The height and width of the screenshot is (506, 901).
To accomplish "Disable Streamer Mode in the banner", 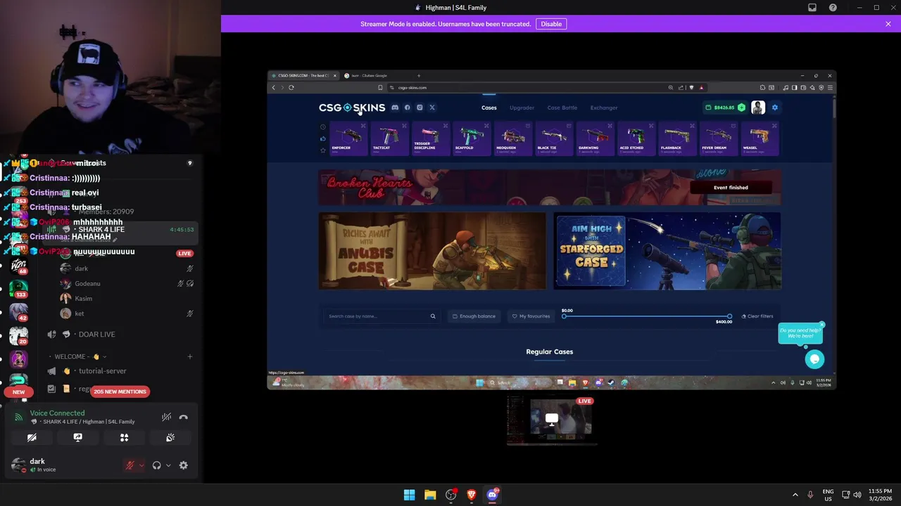I will tap(551, 24).
